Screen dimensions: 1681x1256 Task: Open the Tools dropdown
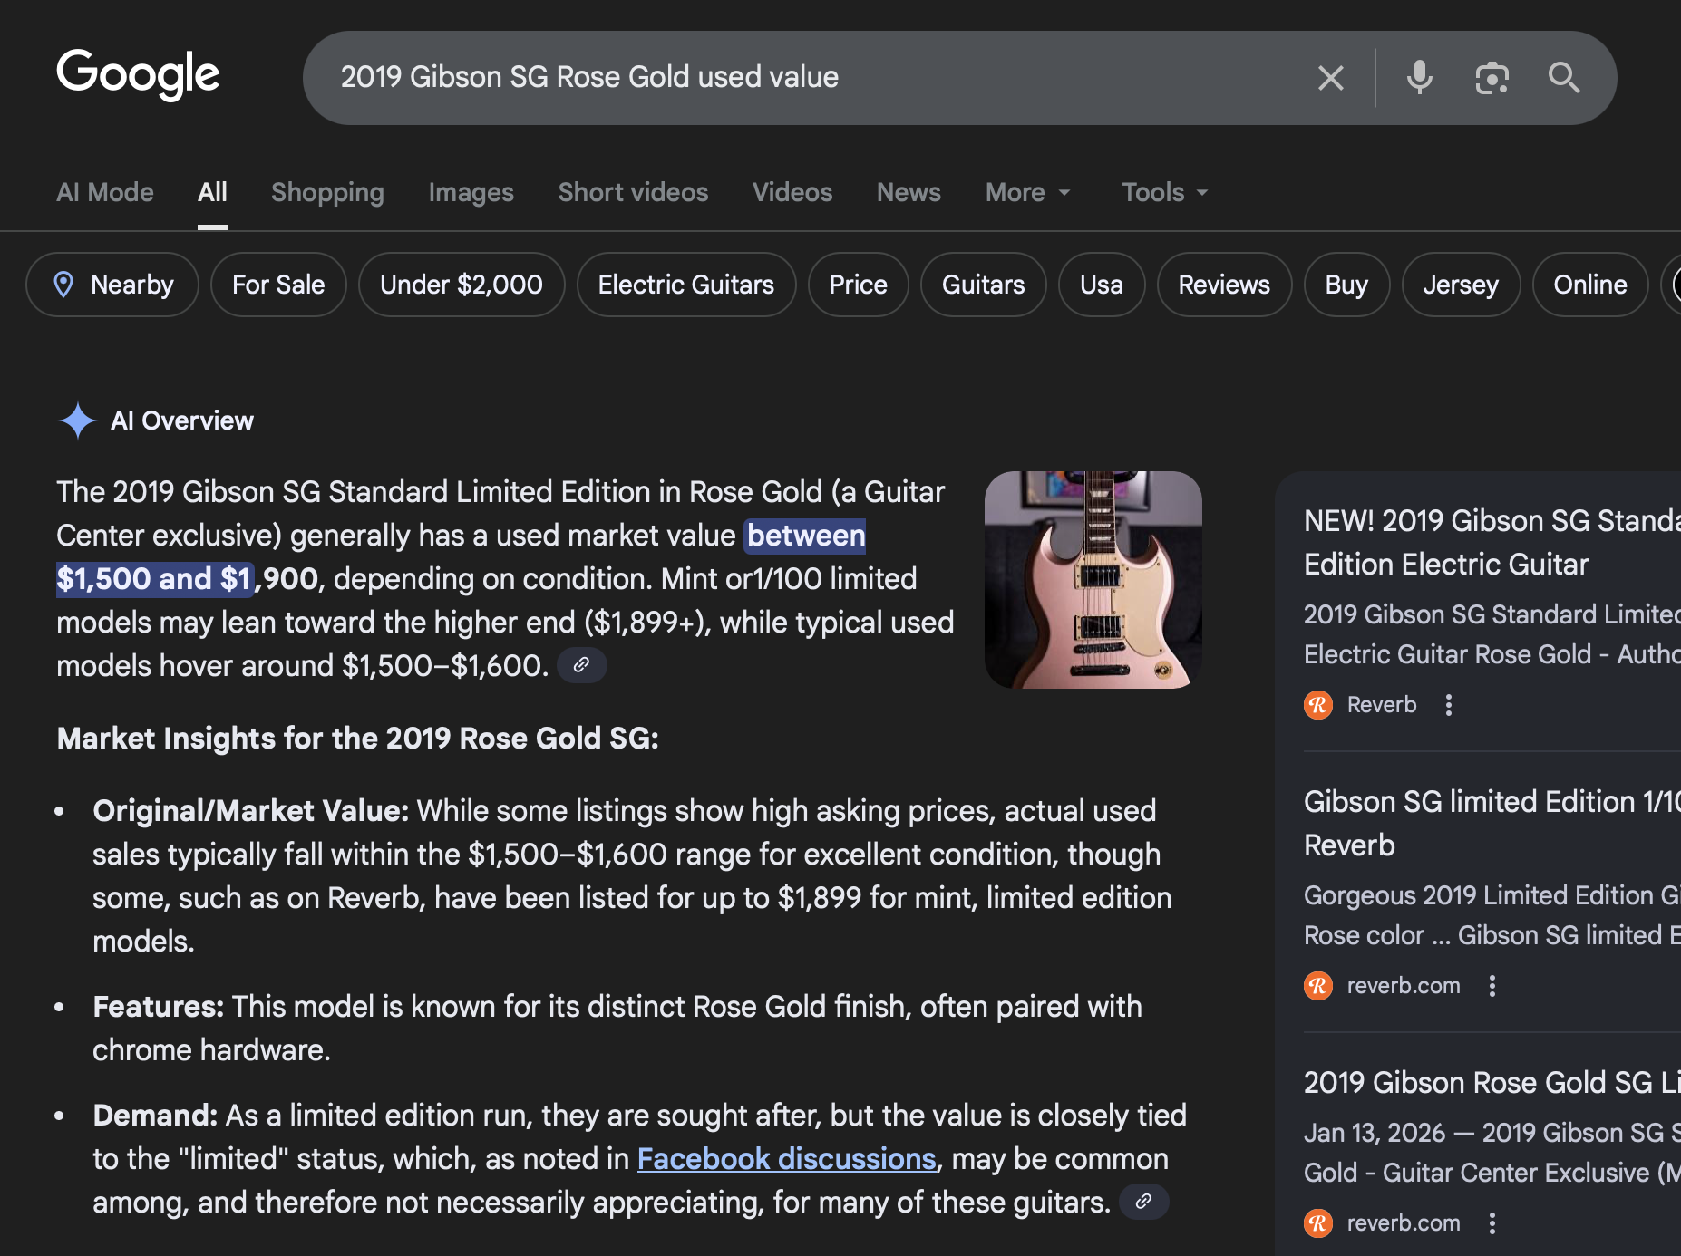coord(1163,192)
